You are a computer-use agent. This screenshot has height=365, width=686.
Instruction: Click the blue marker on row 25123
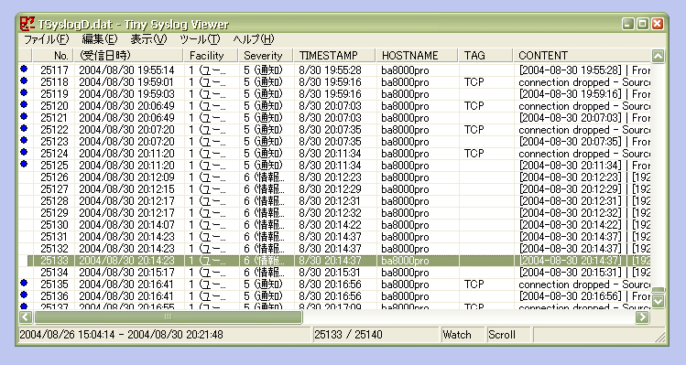pos(24,140)
